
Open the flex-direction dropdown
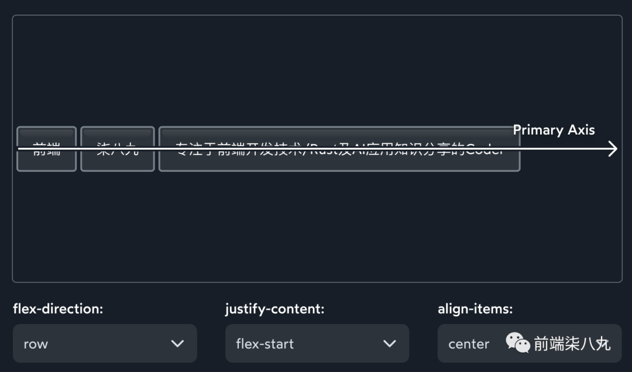pos(105,344)
